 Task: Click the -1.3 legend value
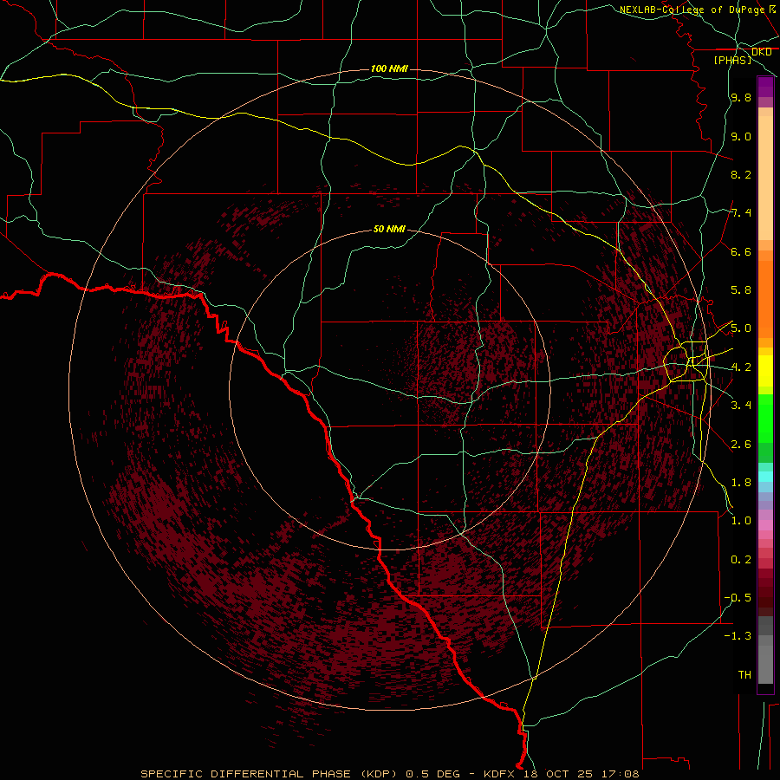[738, 636]
